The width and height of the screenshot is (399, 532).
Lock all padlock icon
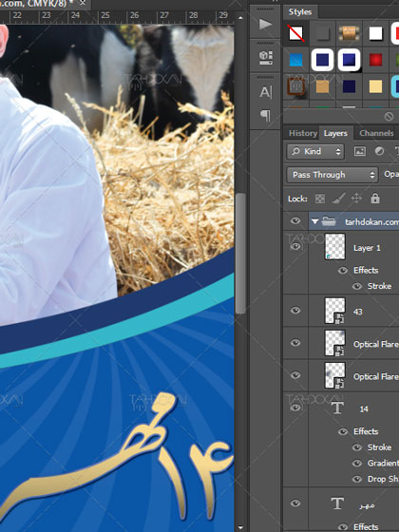click(x=375, y=198)
